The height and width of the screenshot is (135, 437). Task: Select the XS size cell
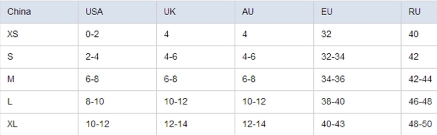point(39,34)
